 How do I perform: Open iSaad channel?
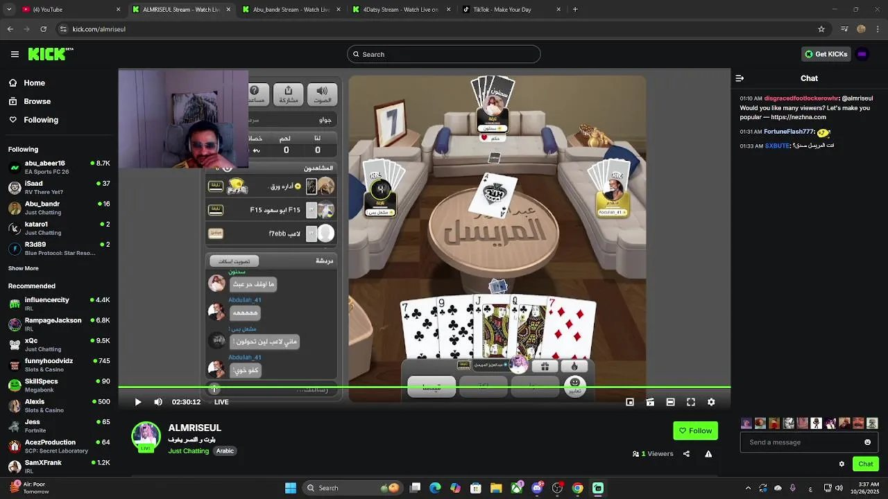[x=59, y=187]
